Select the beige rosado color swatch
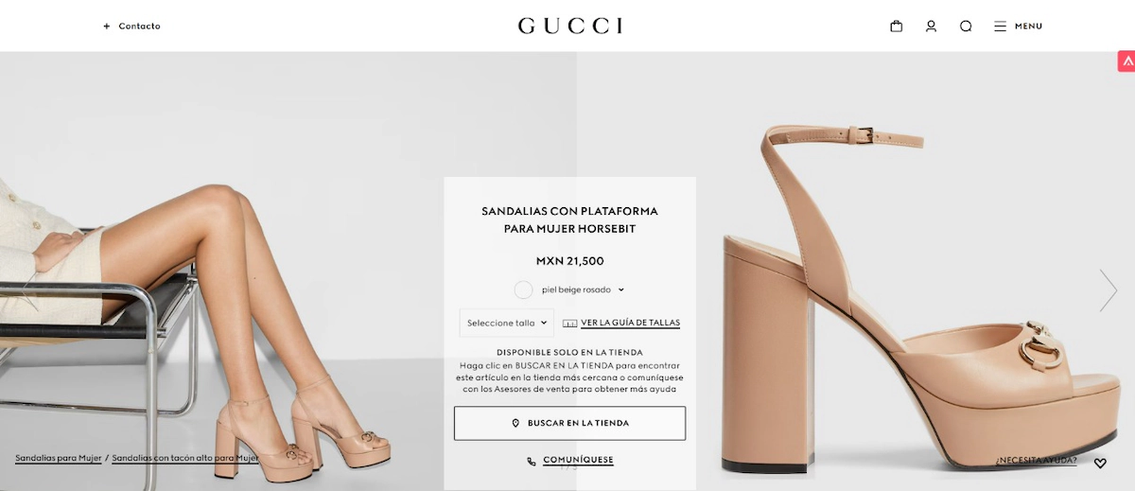Screen dimensions: 1135x491 click(523, 289)
